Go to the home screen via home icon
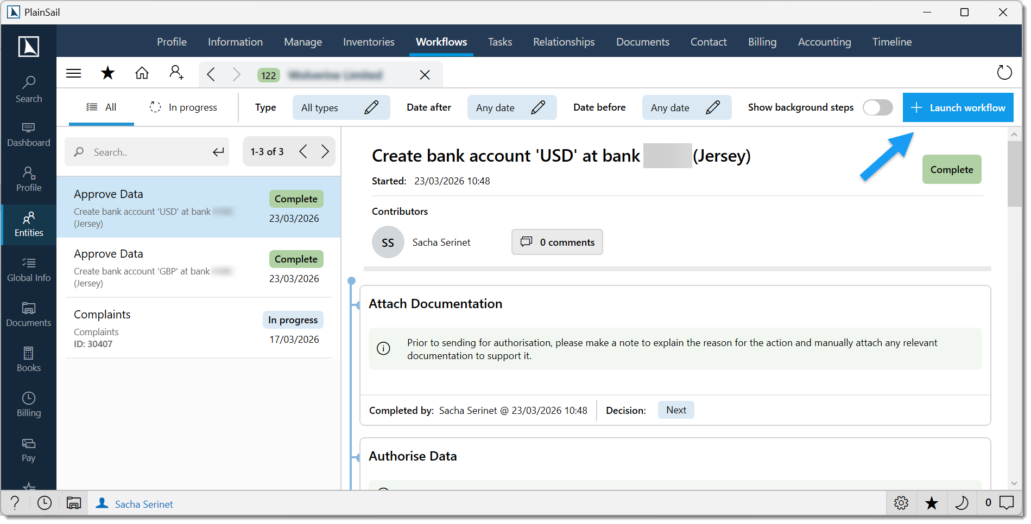This screenshot has width=1031, height=524. point(142,73)
